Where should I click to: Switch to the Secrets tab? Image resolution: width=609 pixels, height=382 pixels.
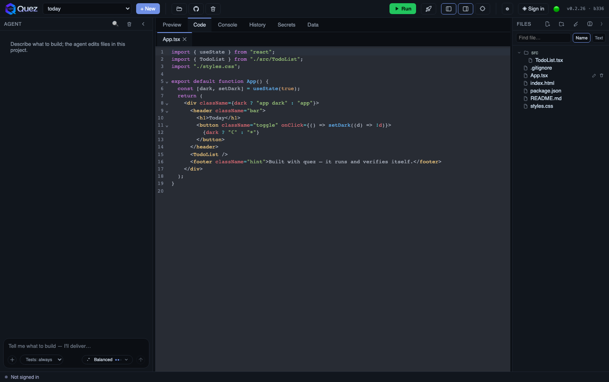pos(286,25)
